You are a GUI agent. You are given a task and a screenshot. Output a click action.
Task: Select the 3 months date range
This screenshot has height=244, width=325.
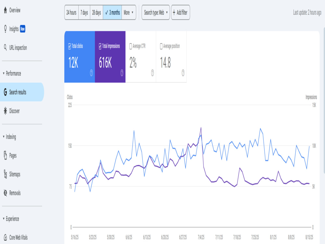(x=112, y=12)
